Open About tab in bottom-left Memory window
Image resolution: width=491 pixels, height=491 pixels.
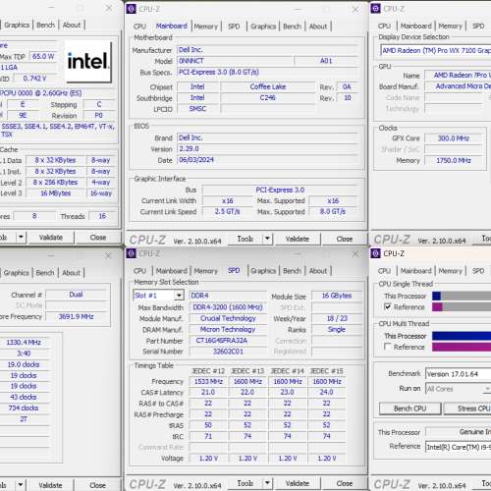[x=71, y=273]
